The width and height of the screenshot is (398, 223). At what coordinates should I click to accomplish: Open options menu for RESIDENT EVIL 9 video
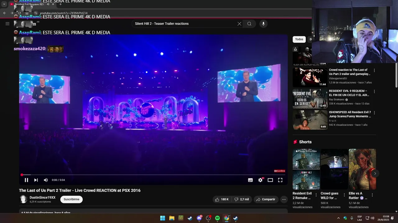(x=374, y=92)
